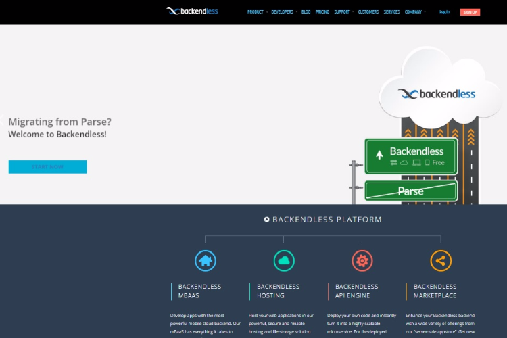
Task: Select the blue MBaaS house icon
Action: click(206, 261)
